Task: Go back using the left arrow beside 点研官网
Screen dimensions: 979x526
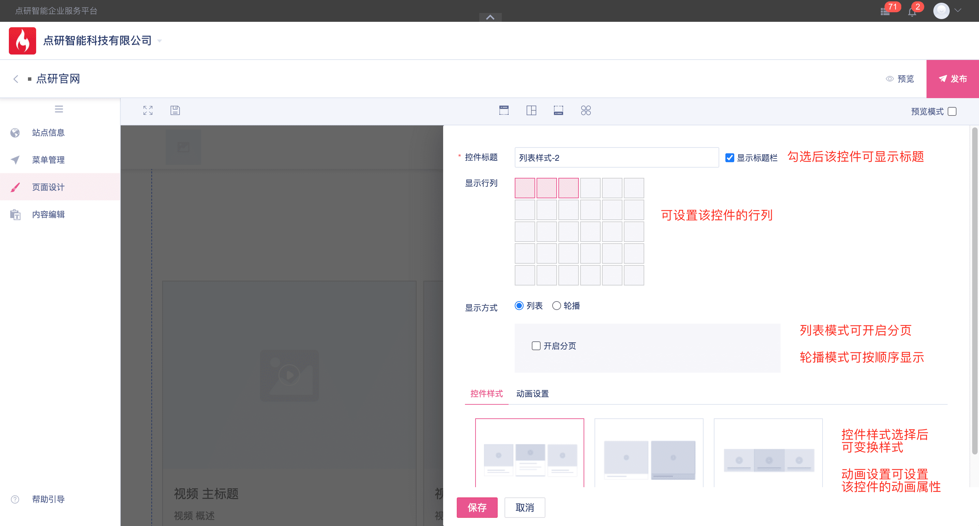Action: [x=16, y=79]
